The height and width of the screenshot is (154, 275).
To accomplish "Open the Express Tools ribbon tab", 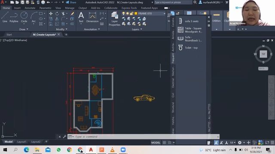I will [129, 8].
